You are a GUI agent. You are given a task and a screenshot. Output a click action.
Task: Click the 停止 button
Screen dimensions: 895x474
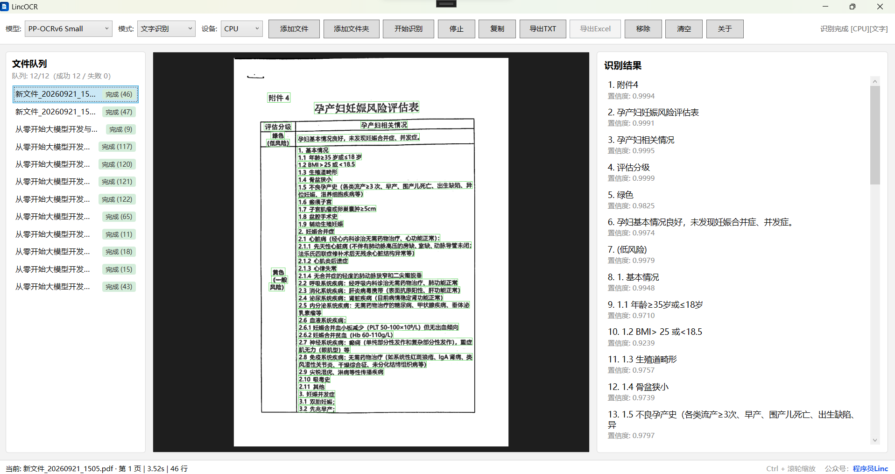[x=457, y=29]
